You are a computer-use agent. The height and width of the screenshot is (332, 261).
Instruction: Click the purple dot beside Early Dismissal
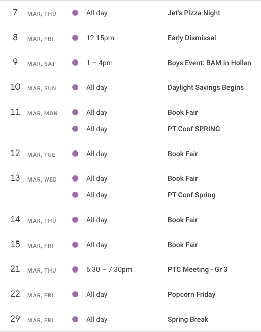(75, 38)
